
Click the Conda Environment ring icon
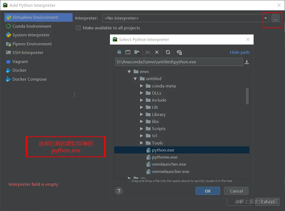8,26
